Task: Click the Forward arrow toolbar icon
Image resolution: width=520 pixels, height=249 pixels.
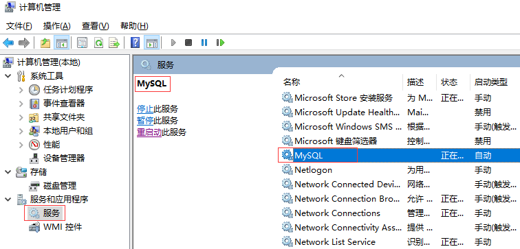Action: click(x=24, y=43)
